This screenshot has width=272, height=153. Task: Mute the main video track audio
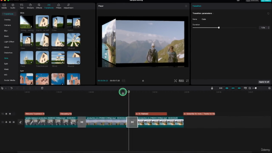click(x=14, y=122)
